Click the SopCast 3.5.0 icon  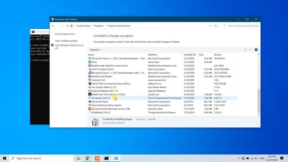click(90, 80)
